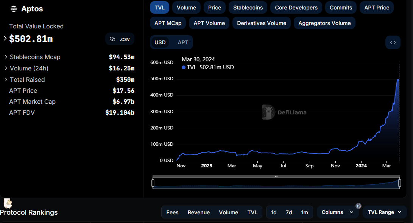The height and width of the screenshot is (223, 413).
Task: Toggle the APT Price chart metric
Action: point(377,8)
